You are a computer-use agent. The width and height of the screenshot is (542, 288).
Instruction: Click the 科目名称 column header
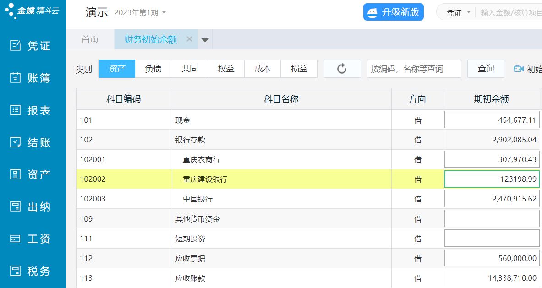tap(281, 99)
